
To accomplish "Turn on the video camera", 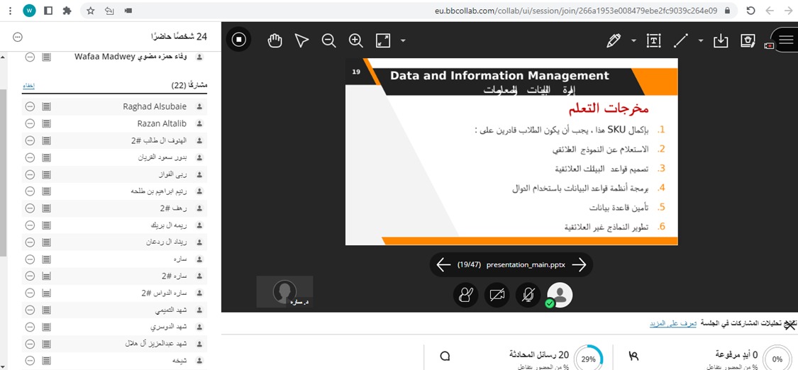I will pos(497,295).
